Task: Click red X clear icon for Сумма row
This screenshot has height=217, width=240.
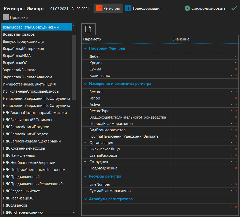Action: click(x=236, y=69)
